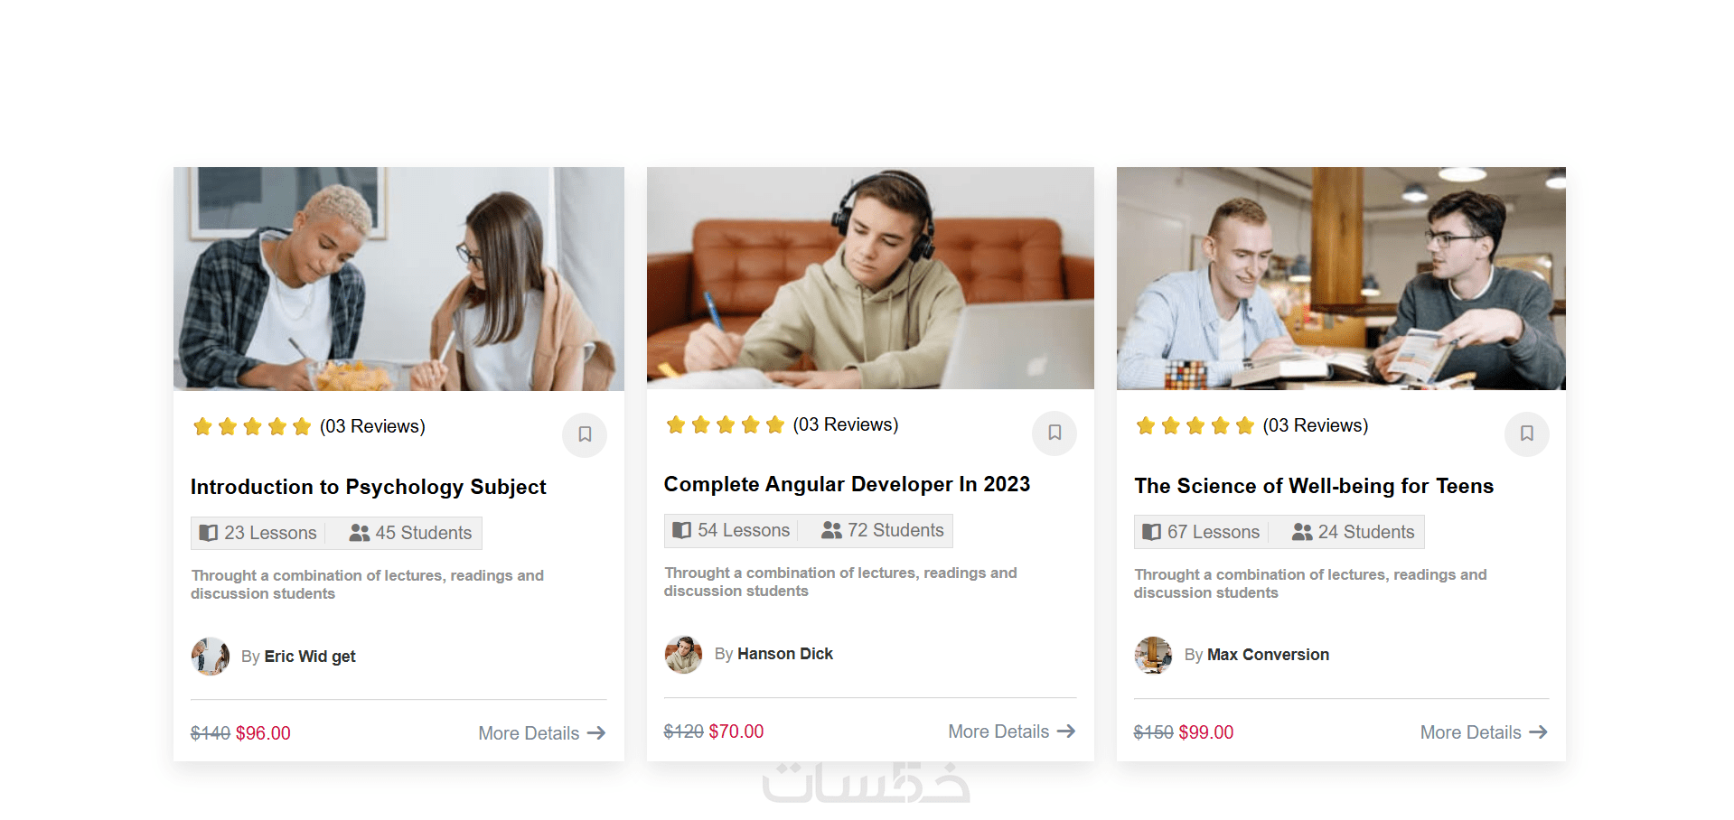This screenshot has width=1734, height=820.
Task: Open the Complete Angular Developer In 2023 title
Action: 848,485
